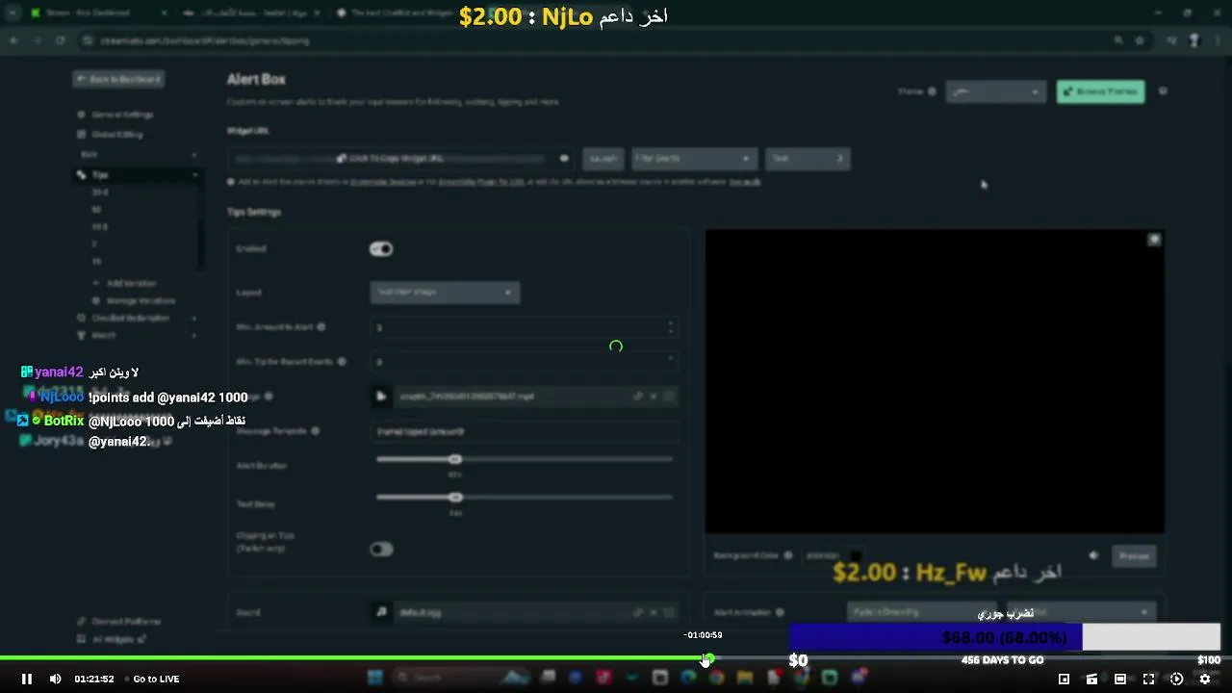Viewport: 1232px width, 693px height.
Task: Select the Tips section in sidebar
Action: 100,175
